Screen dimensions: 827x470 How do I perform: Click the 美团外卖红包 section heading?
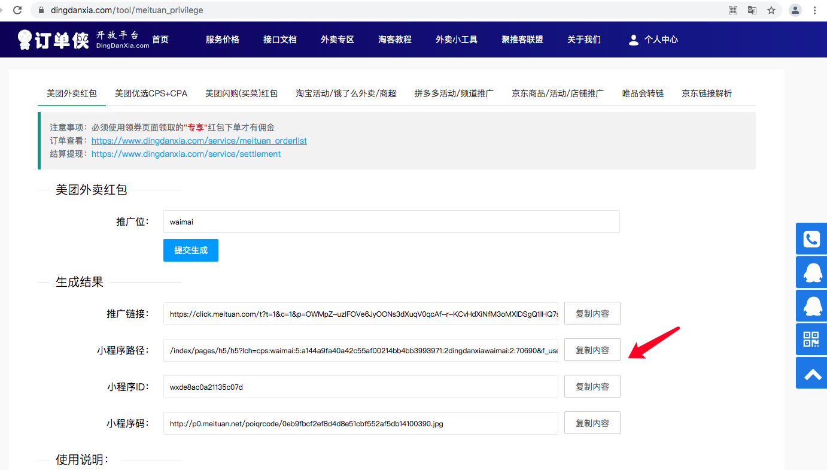point(91,190)
